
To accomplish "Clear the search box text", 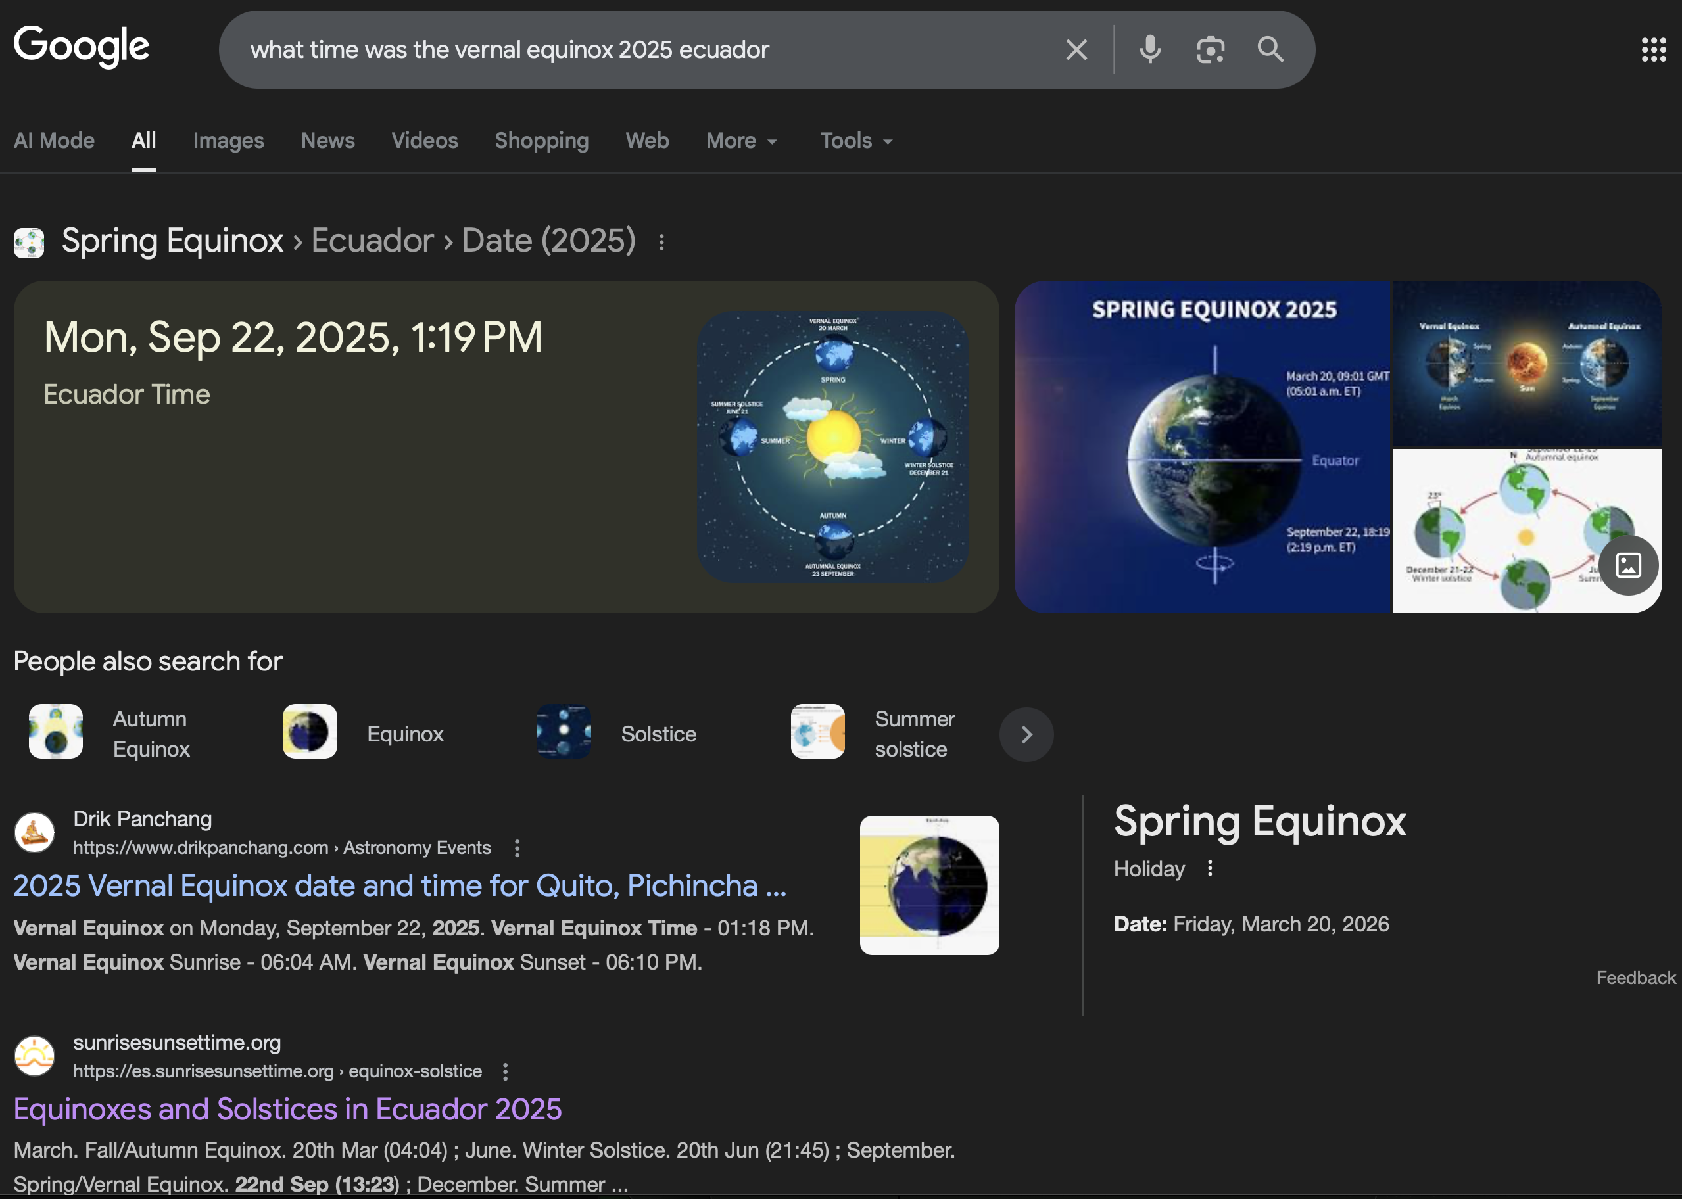I will tap(1076, 49).
